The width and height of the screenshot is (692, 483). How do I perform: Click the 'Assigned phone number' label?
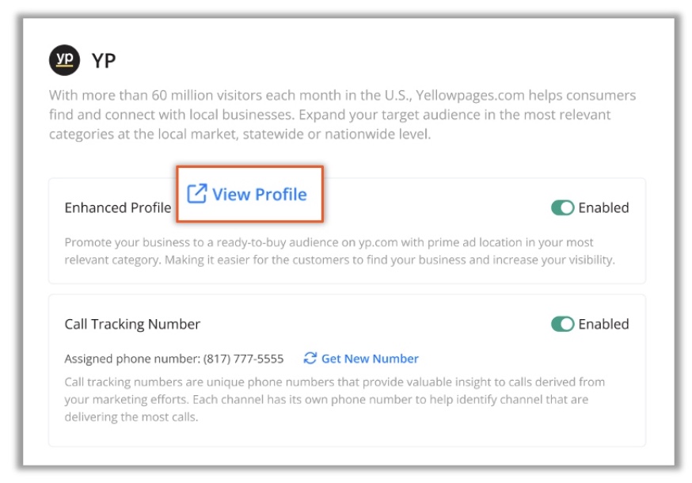pos(132,359)
